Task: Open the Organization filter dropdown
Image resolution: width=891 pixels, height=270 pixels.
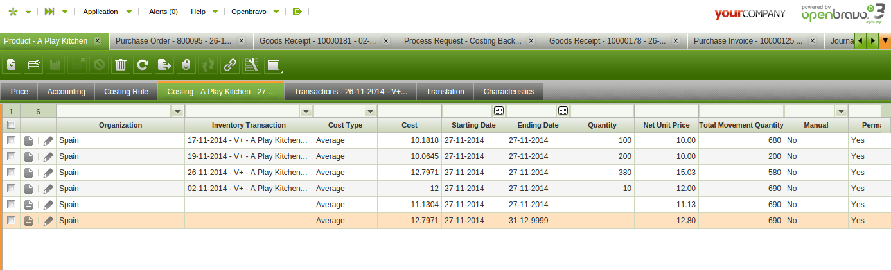Action: coord(177,111)
